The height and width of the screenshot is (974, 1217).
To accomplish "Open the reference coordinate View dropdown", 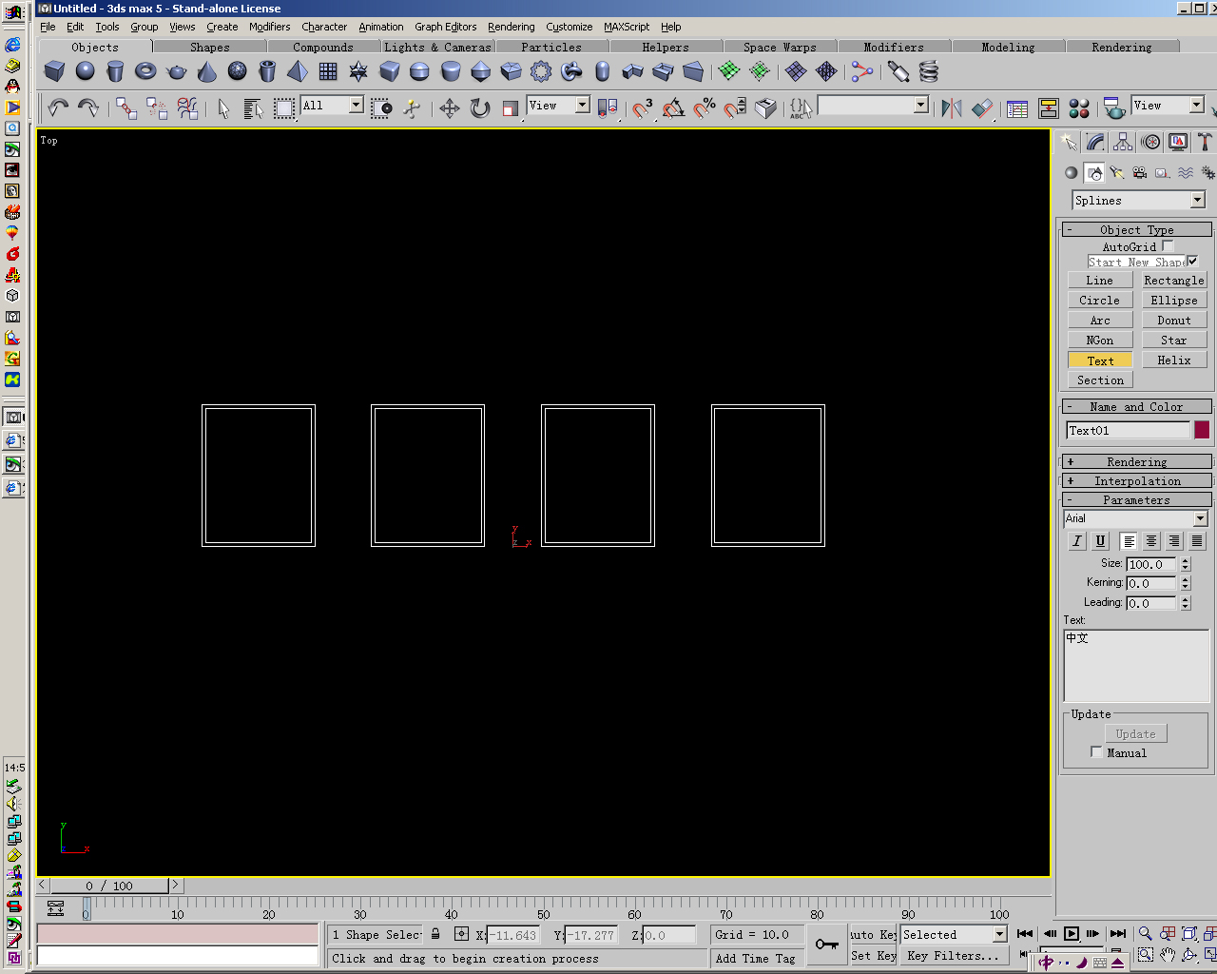I will pos(582,106).
